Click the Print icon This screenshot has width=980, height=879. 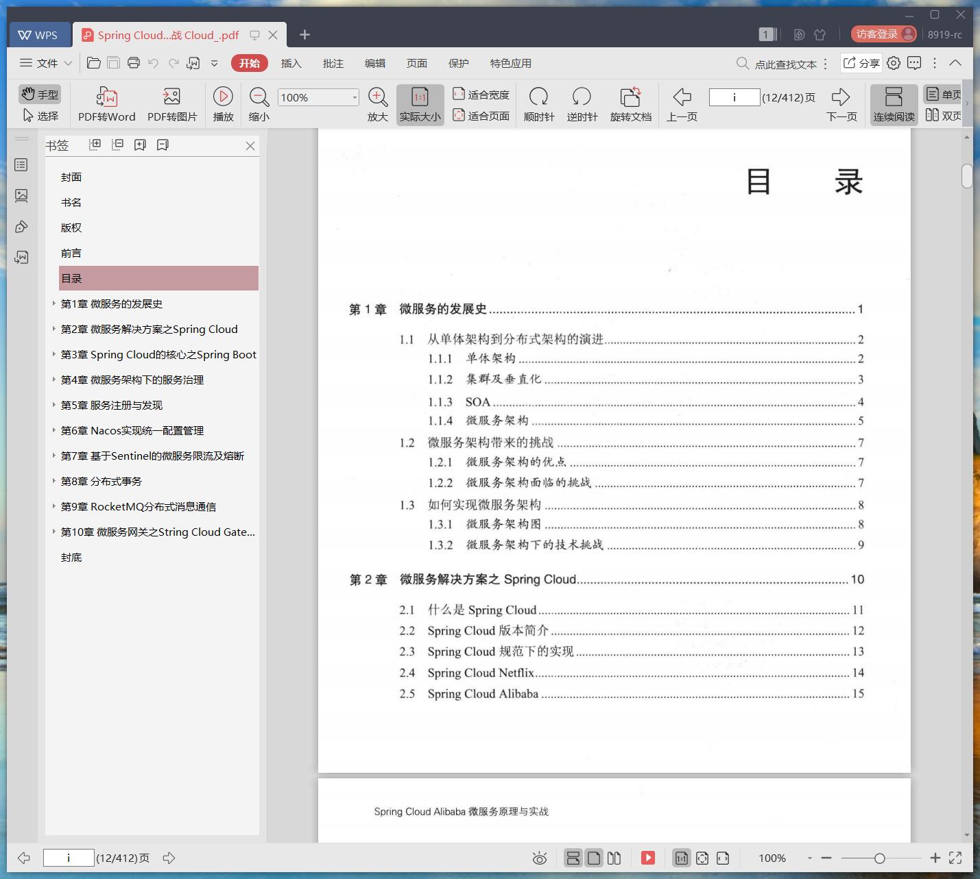click(x=134, y=63)
